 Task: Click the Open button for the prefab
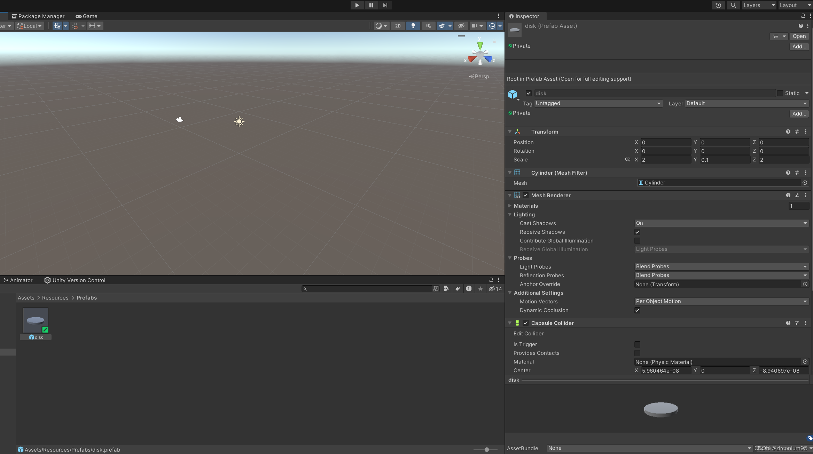[799, 36]
